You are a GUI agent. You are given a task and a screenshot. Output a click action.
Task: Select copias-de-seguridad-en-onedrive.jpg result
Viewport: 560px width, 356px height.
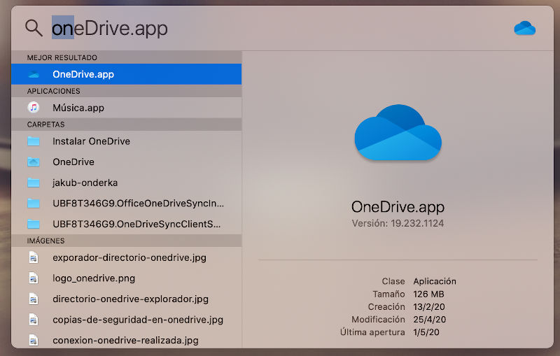coord(127,320)
